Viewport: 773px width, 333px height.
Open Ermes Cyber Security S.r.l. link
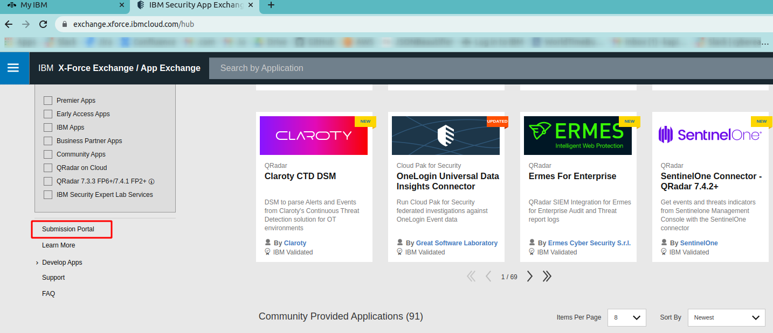(x=589, y=243)
